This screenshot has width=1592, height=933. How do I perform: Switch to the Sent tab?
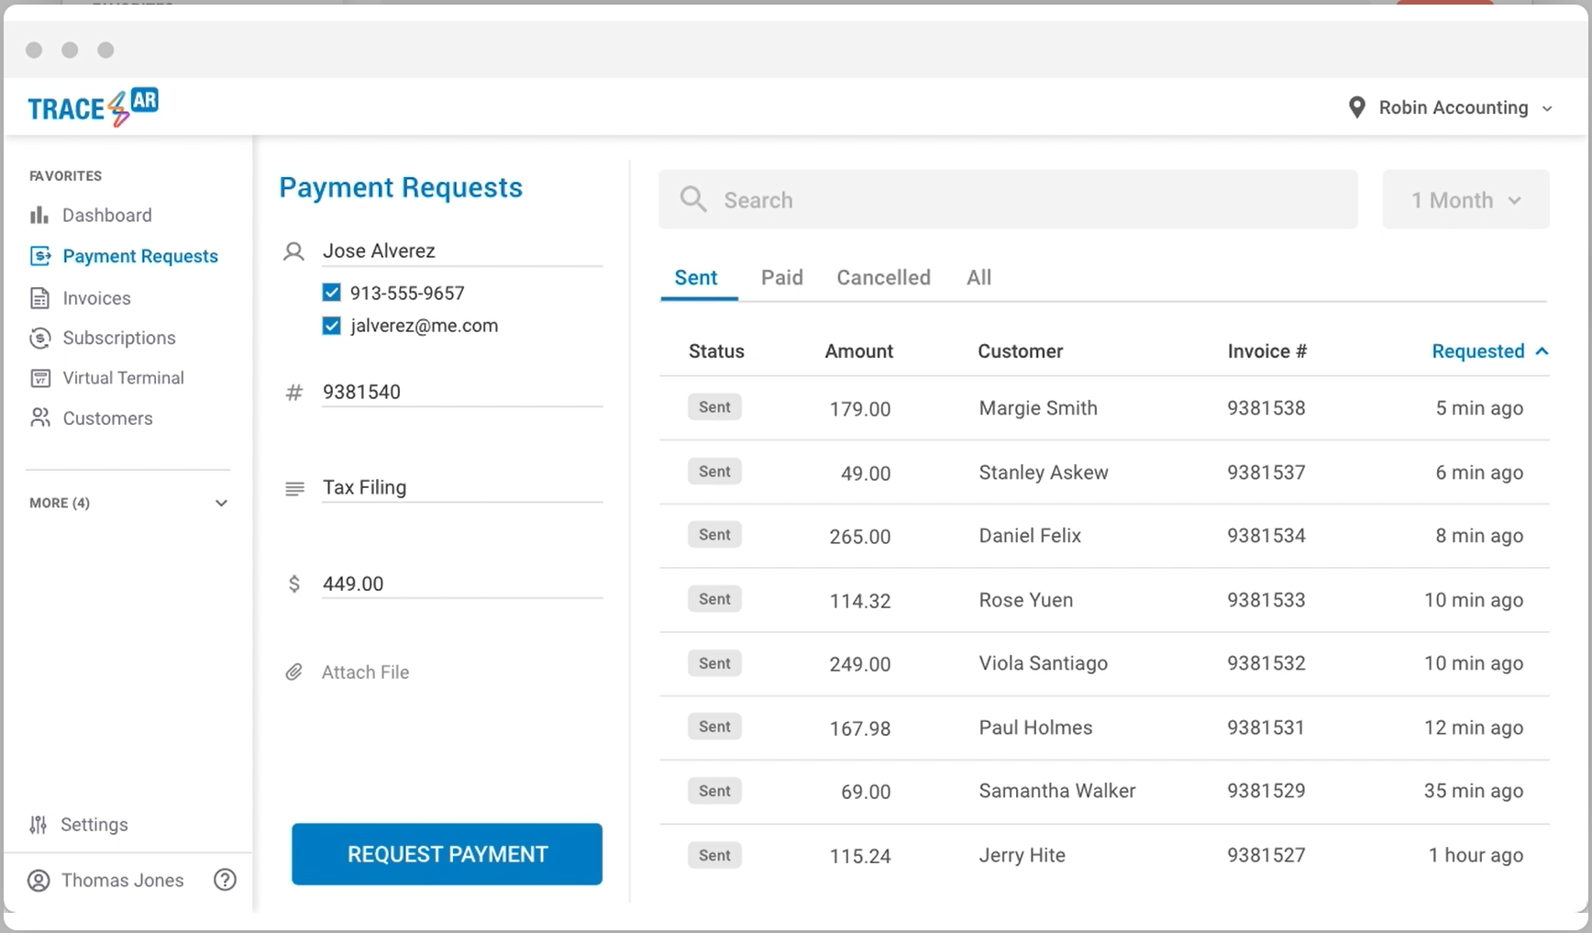pyautogui.click(x=696, y=278)
